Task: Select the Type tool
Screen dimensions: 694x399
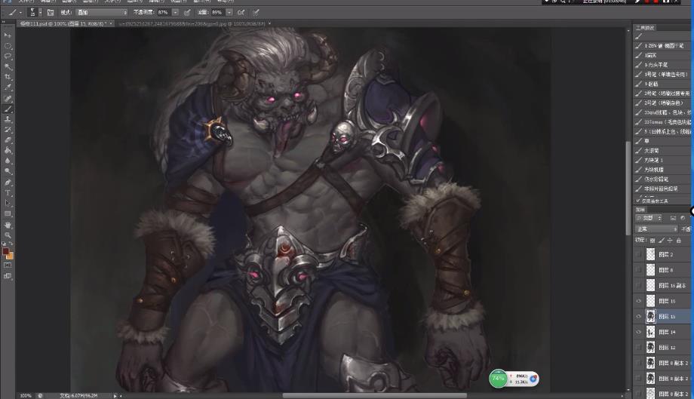Action: pyautogui.click(x=8, y=193)
